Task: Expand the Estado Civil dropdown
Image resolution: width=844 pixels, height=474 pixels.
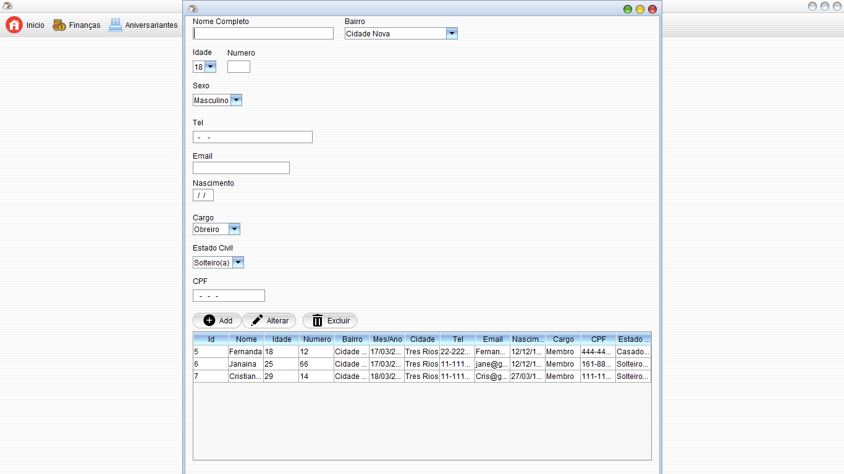Action: [x=238, y=262]
